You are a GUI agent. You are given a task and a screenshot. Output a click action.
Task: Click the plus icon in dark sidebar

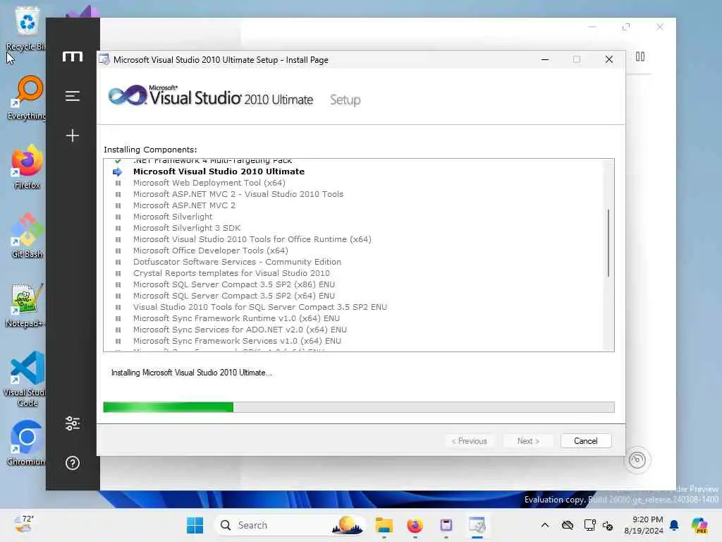73,135
